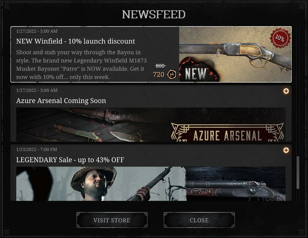Viewport: 308px width, 238px height.
Task: Expand the Azure Arsenal news entry plus icon
Action: pyautogui.click(x=286, y=91)
